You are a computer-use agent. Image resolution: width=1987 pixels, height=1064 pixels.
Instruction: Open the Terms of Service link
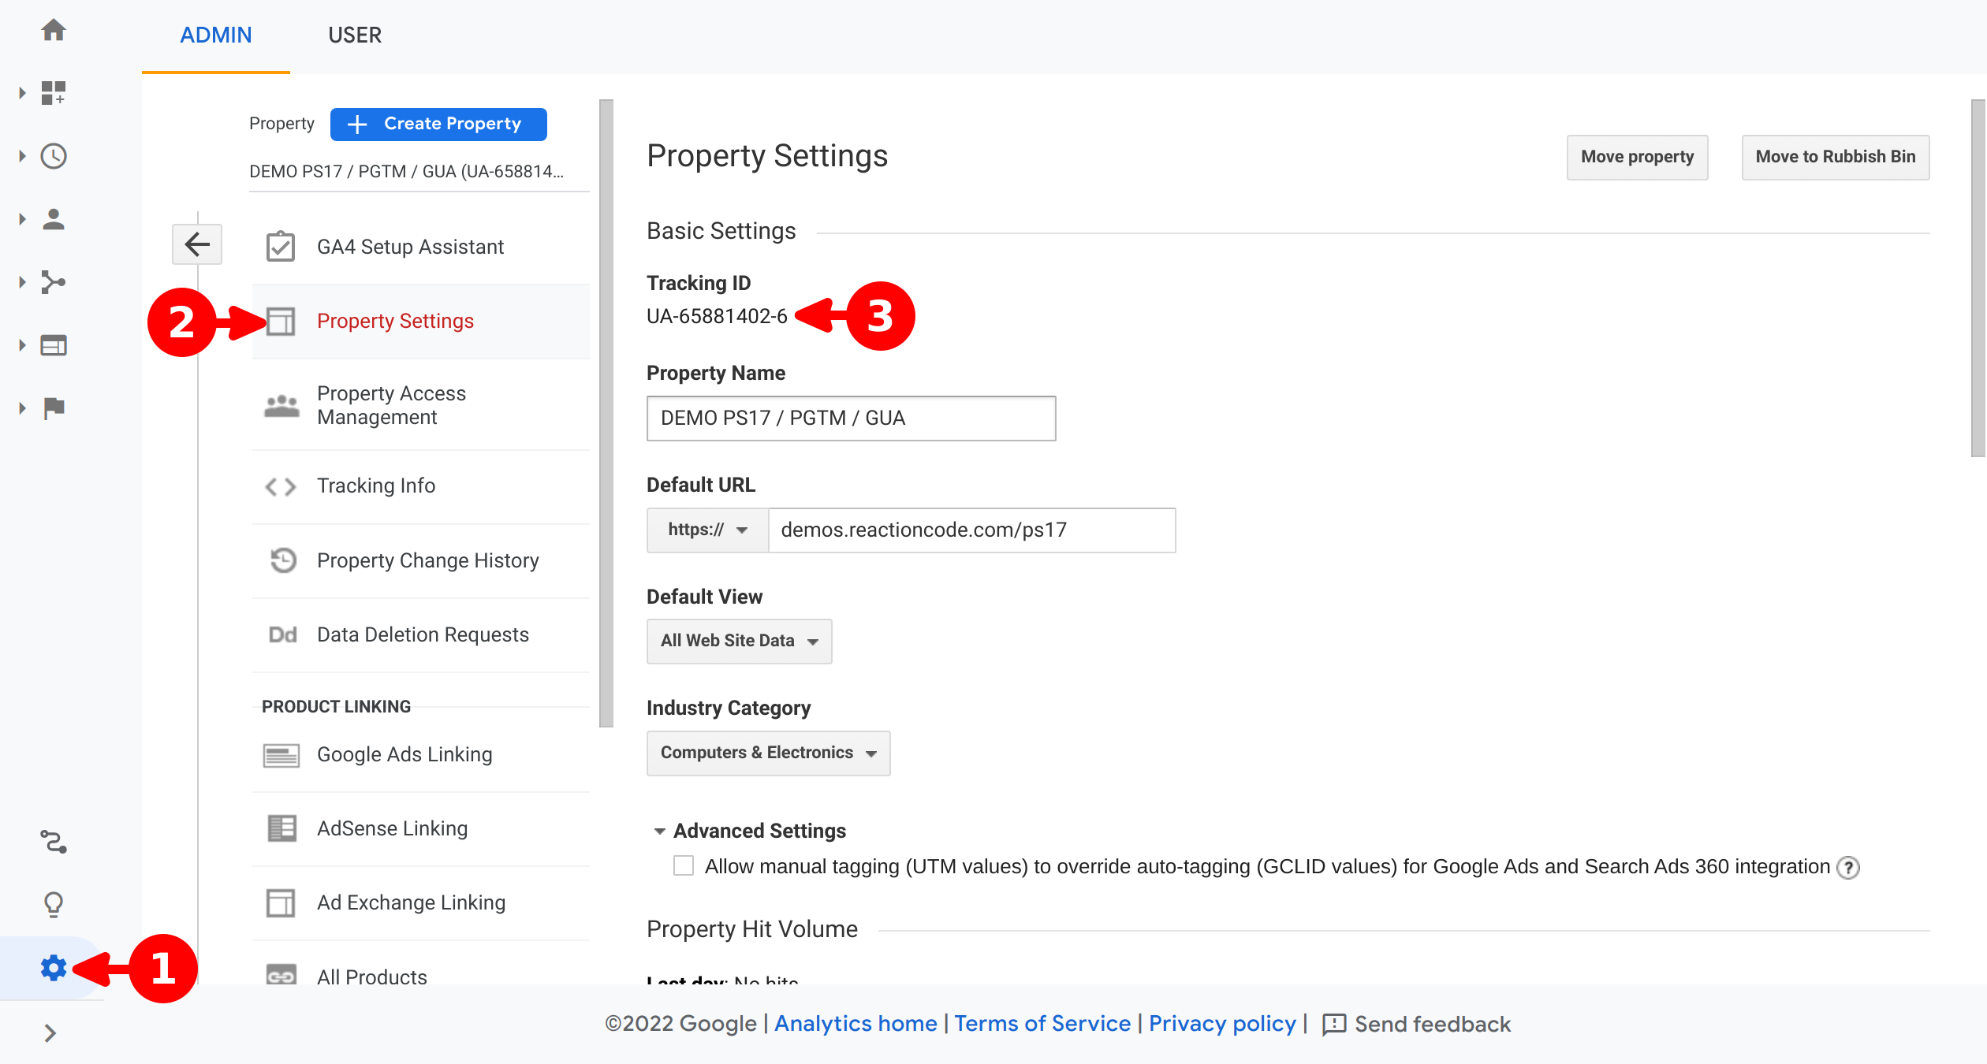(x=1042, y=1024)
